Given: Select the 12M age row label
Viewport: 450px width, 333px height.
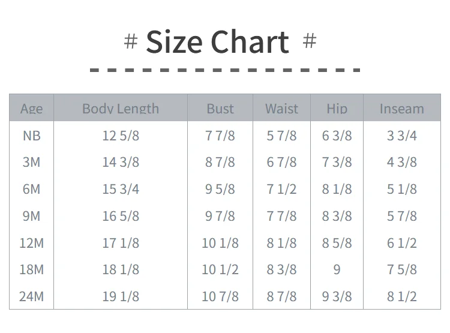Looking at the screenshot, I should click(x=31, y=243).
